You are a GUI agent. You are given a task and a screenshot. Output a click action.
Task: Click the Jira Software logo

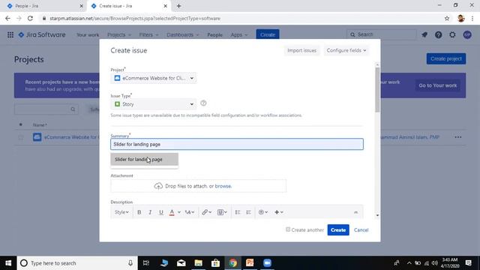[x=42, y=35]
